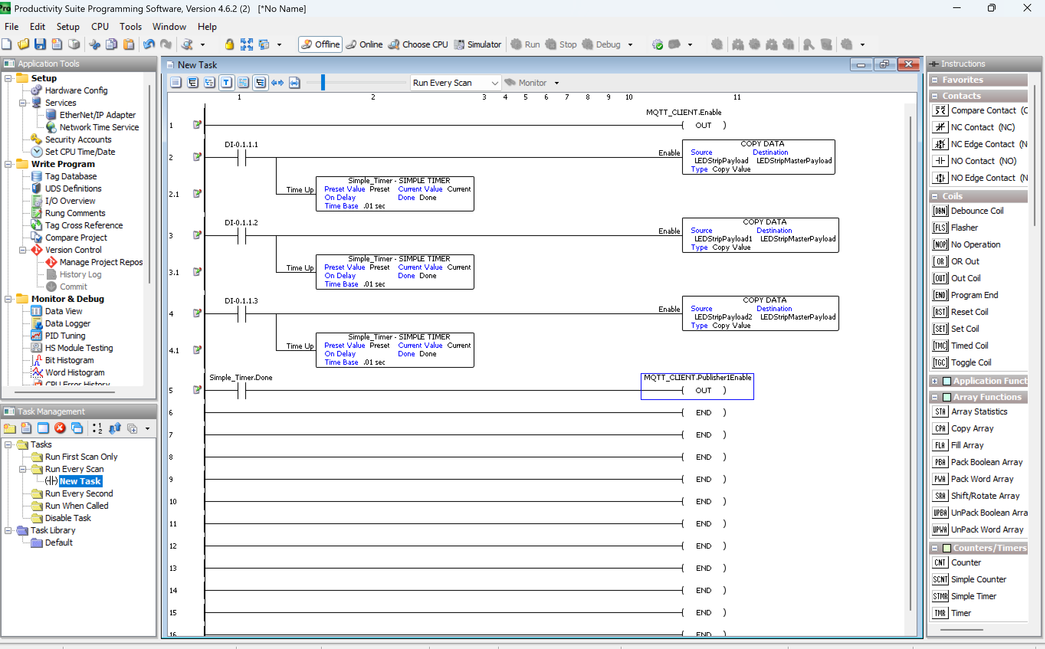Click the Simulator toolbar icon
This screenshot has height=649, width=1045.
pos(478,44)
